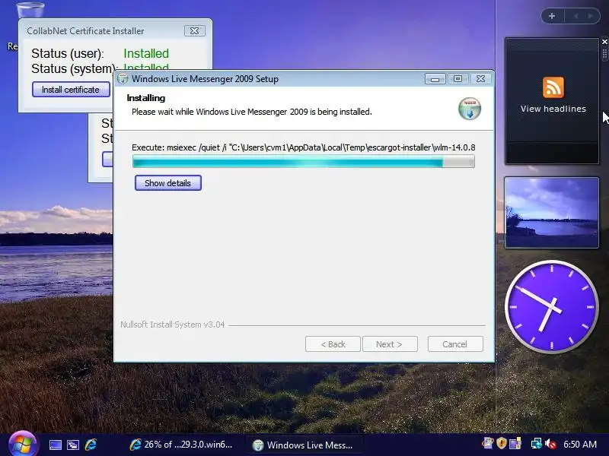This screenshot has height=456, width=609.
Task: Click Status (user): label in CollabNet window
Action: [68, 53]
